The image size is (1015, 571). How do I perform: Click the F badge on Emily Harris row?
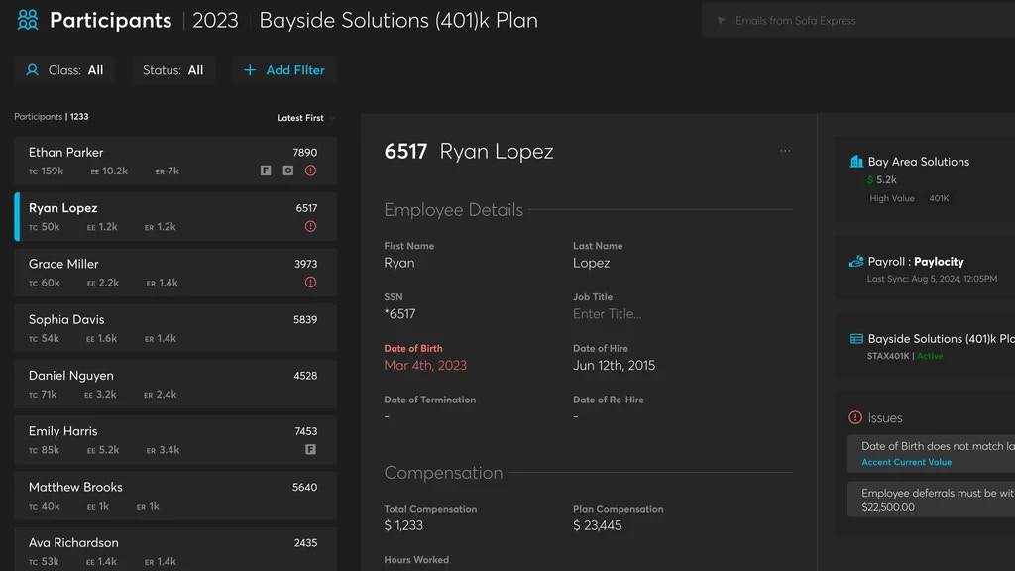310,450
